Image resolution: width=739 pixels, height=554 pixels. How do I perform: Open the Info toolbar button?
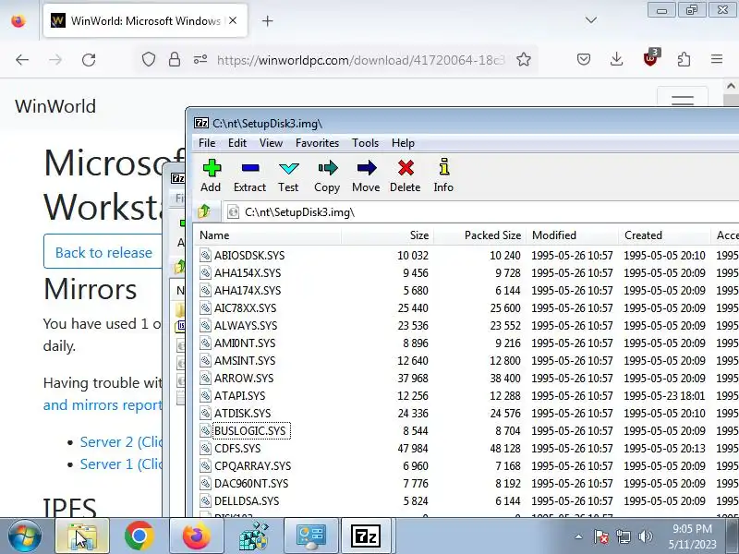(443, 175)
